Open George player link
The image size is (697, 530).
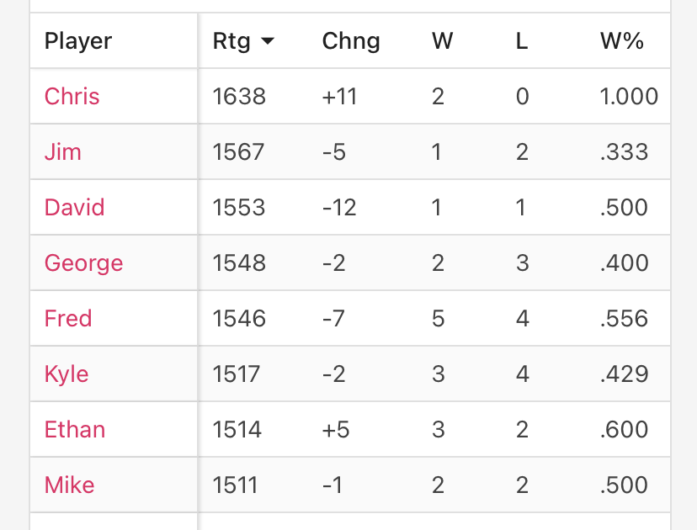pos(83,263)
